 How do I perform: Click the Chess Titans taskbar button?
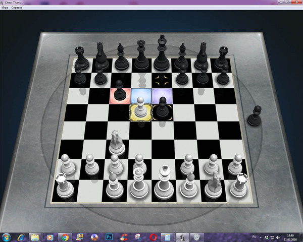pyautogui.click(x=182, y=237)
